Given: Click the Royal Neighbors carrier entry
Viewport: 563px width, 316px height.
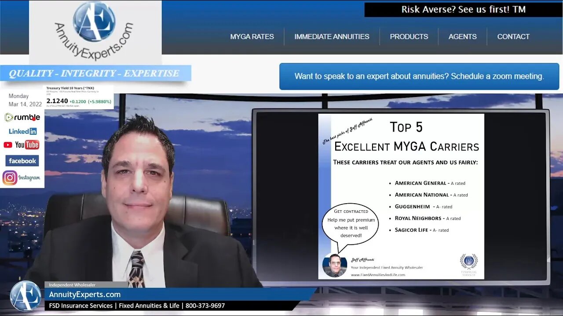Looking at the screenshot, I should click(x=428, y=218).
